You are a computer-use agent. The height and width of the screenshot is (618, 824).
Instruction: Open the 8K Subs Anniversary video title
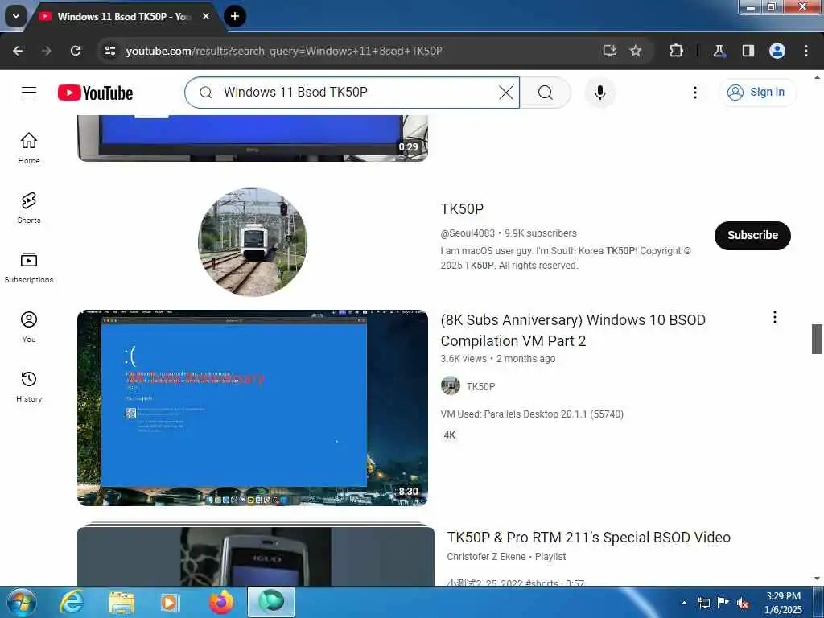[x=573, y=331]
